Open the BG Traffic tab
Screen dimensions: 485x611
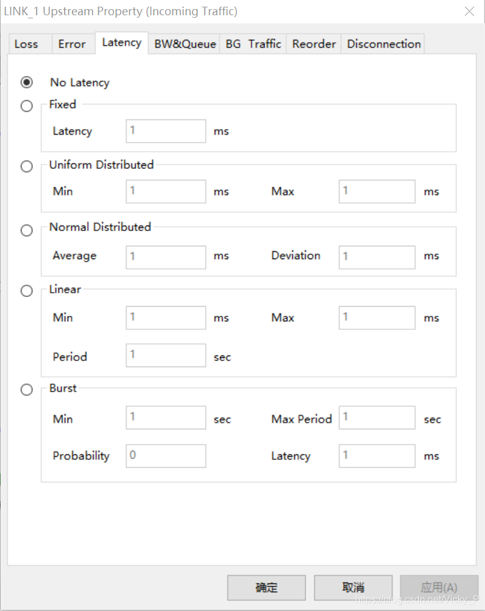coord(253,44)
